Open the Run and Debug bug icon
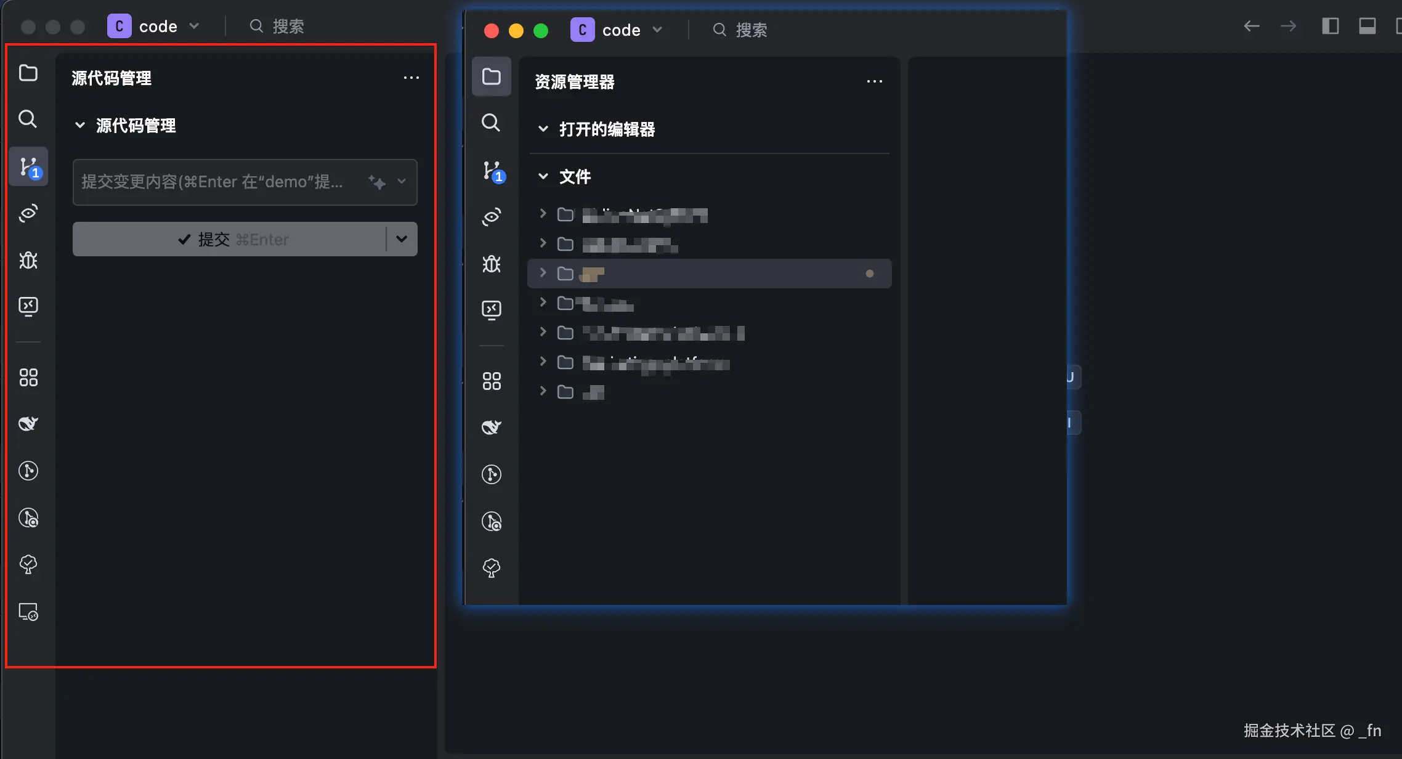This screenshot has height=759, width=1402. click(x=28, y=261)
